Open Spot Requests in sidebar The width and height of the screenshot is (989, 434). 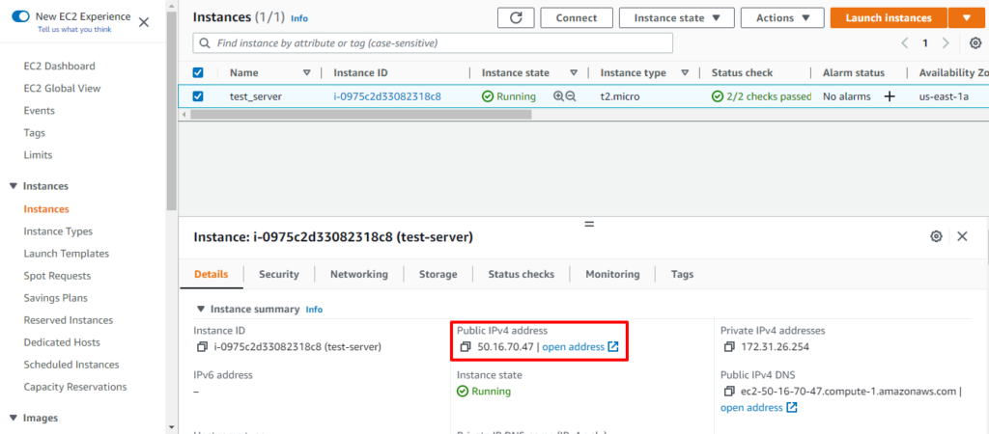tap(57, 276)
